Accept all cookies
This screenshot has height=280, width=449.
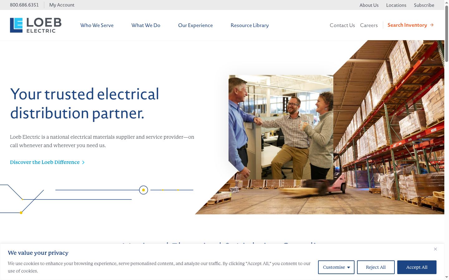[x=417, y=267]
